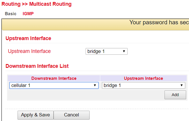The image size is (189, 121).
Task: Open the bridge 1 dropdown beside Upstream Interface label
Action: coord(107,51)
